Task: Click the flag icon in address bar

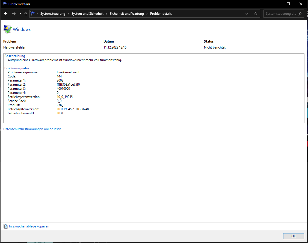Action: [x=32, y=14]
